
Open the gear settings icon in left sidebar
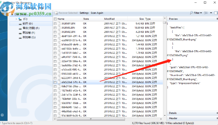pyautogui.click(x=2, y=115)
